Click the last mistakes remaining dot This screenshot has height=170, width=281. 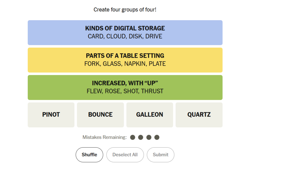(x=157, y=137)
